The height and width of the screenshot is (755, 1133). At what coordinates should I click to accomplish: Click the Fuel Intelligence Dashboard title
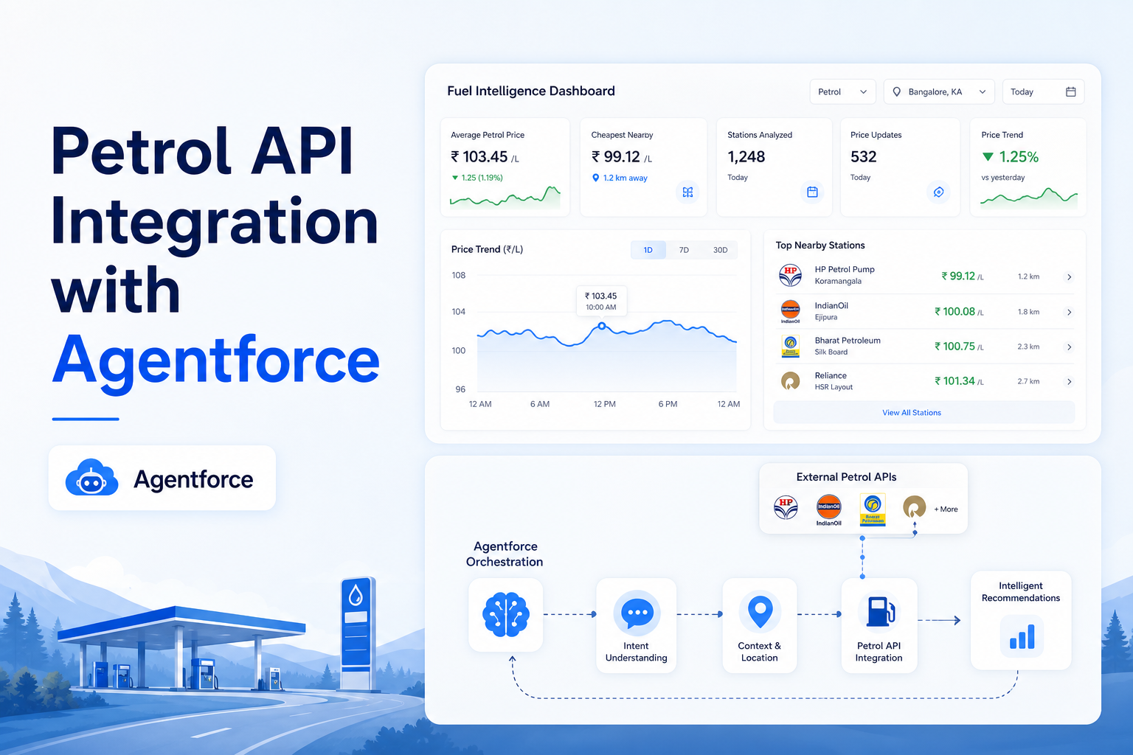(x=531, y=91)
